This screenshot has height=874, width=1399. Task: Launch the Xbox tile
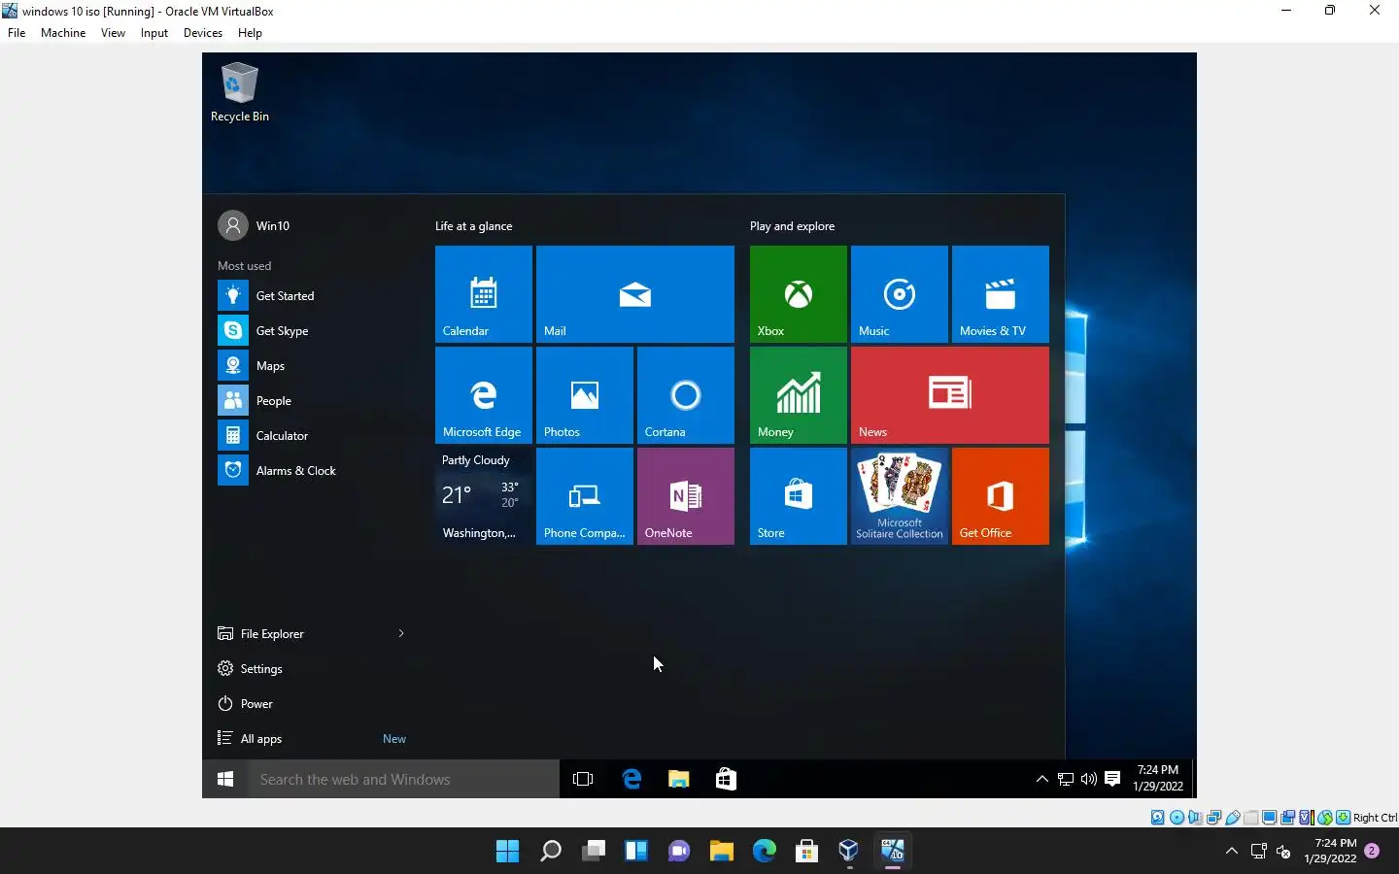tap(799, 294)
